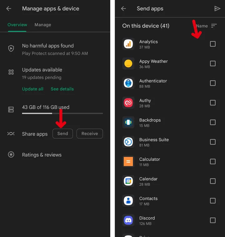Tap On this device (41) heading
The height and width of the screenshot is (237, 225).
click(146, 26)
